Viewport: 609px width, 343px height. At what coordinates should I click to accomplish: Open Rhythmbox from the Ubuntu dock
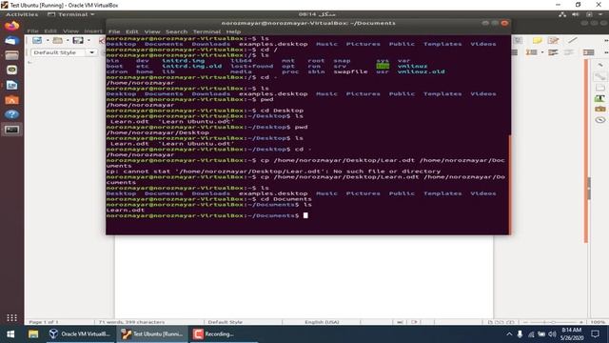point(11,71)
